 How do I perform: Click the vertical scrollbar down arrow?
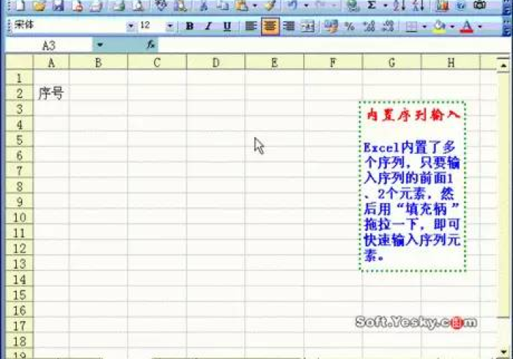503,352
